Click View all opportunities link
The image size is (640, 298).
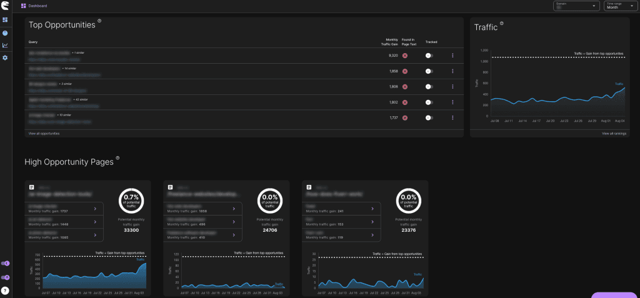coord(44,134)
